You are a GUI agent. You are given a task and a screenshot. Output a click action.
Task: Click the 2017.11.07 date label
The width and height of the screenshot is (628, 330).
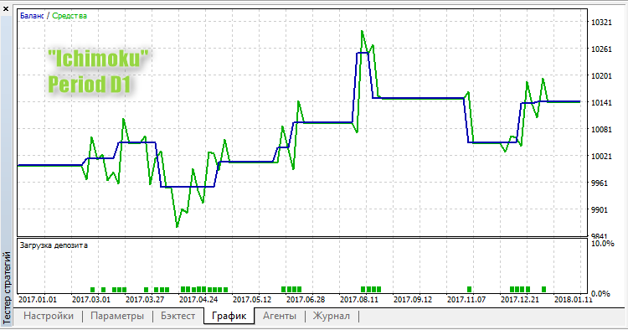[x=466, y=300]
